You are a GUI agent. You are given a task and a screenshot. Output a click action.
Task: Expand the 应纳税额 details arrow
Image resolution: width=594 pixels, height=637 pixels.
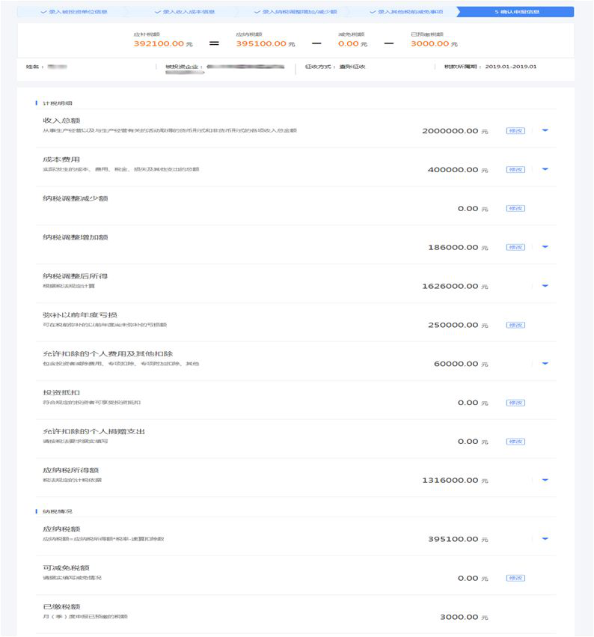[x=545, y=539]
